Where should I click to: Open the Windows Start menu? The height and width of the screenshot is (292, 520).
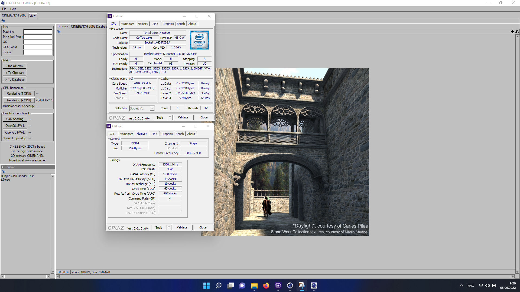206,286
